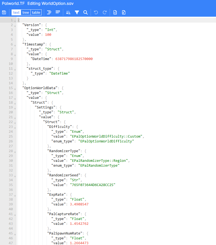Viewport: 216px width, 245px height.
Task: Open the filter/transform tool
Action: click(77, 12)
